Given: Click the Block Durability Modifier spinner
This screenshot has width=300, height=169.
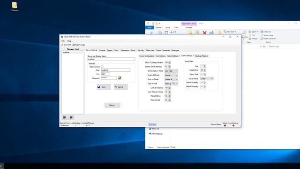Looking at the screenshot, I should tap(167, 62).
